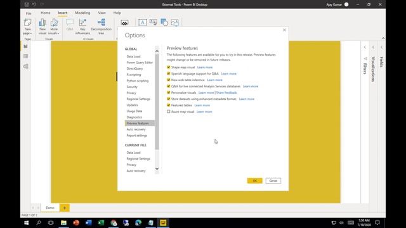Image resolution: width=406 pixels, height=228 pixels.
Task: Collapse the ribbon with the caret
Action: (x=383, y=38)
